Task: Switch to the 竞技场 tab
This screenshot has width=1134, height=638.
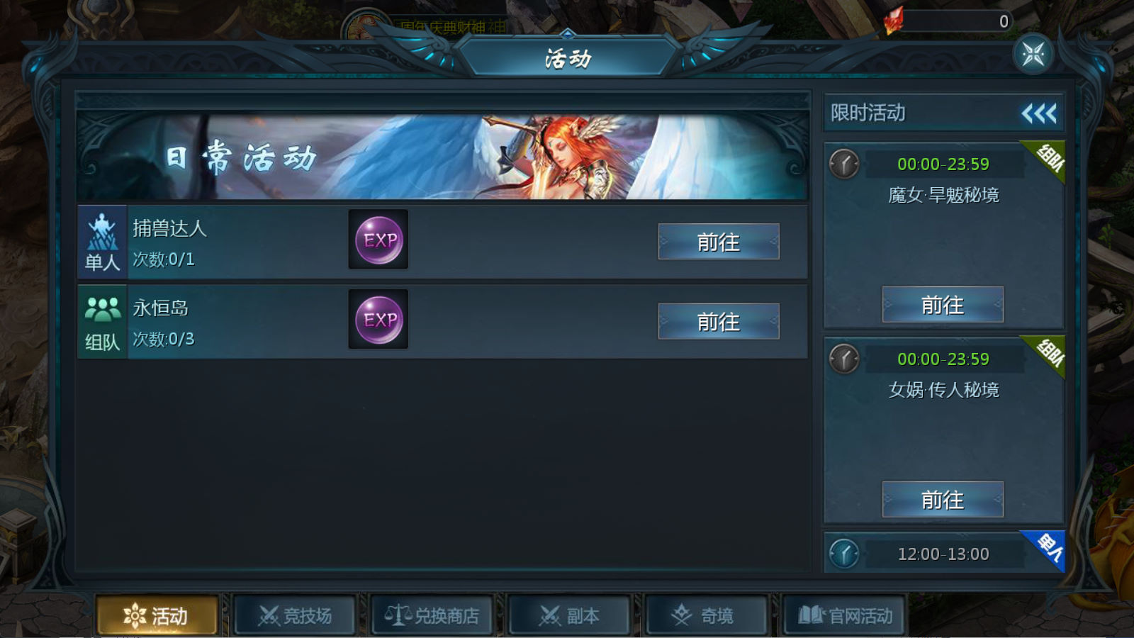Action: coord(295,615)
